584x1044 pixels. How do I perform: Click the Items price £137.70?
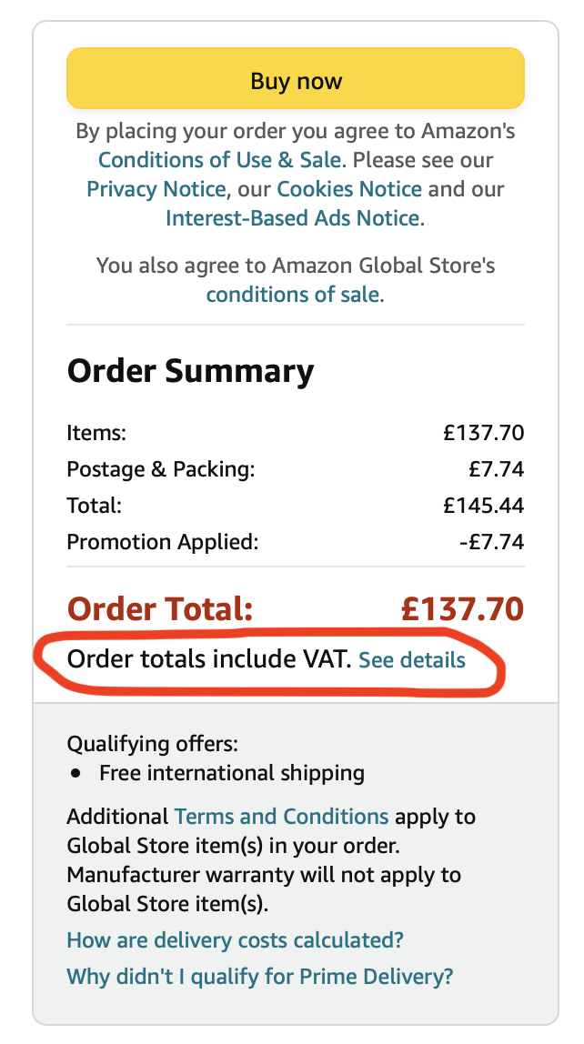483,432
